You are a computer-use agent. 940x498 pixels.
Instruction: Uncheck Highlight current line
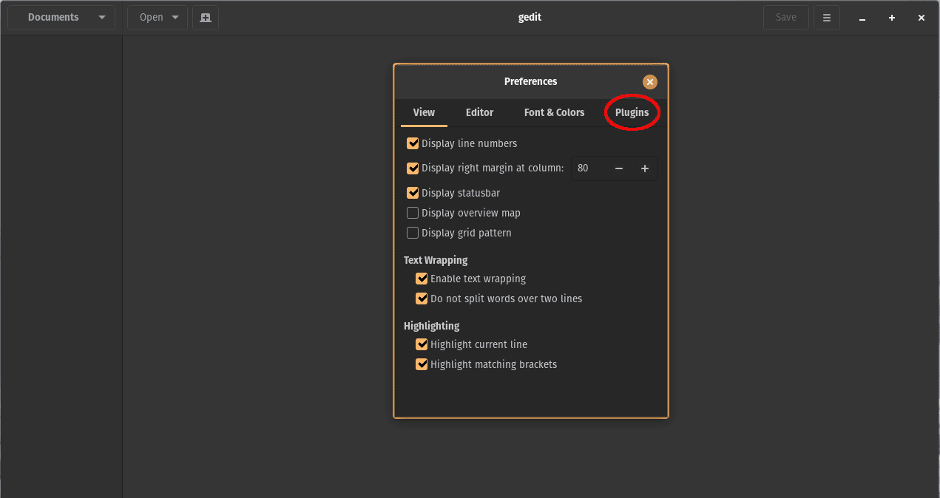point(422,344)
